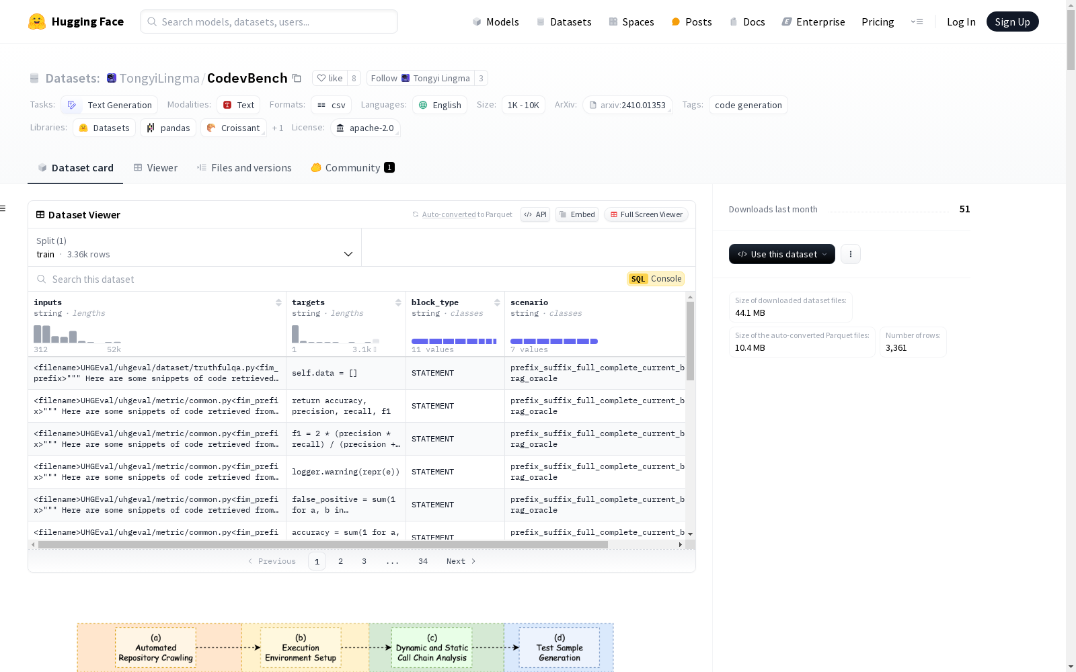Click the 'return accuracy, precision, recall, f1' cell
The image size is (1076, 672).
[346, 406]
